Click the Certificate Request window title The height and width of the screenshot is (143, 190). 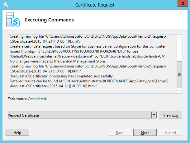(95, 5)
